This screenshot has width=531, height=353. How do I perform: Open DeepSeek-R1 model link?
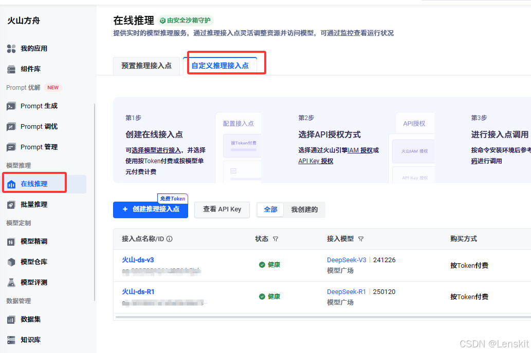(x=346, y=292)
